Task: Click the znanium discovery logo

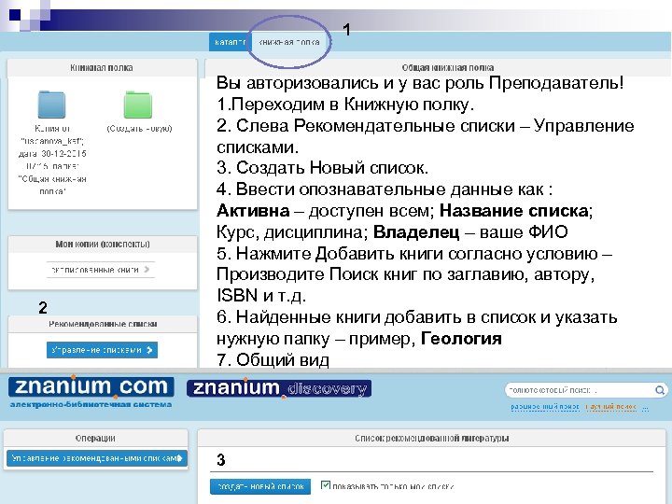Action: (x=279, y=388)
